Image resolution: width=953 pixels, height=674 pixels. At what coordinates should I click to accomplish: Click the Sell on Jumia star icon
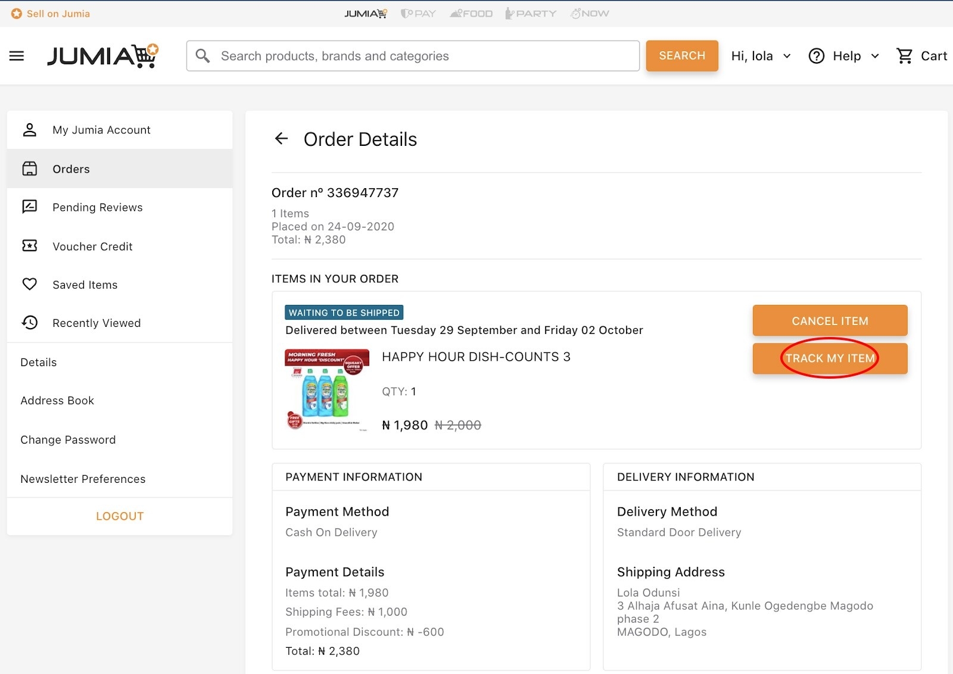point(17,13)
